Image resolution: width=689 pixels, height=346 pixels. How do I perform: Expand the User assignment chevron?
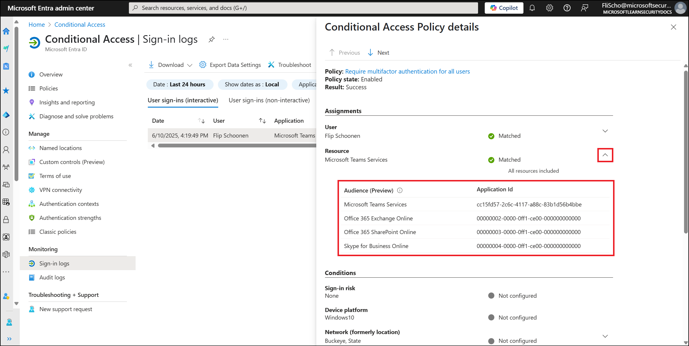(605, 131)
